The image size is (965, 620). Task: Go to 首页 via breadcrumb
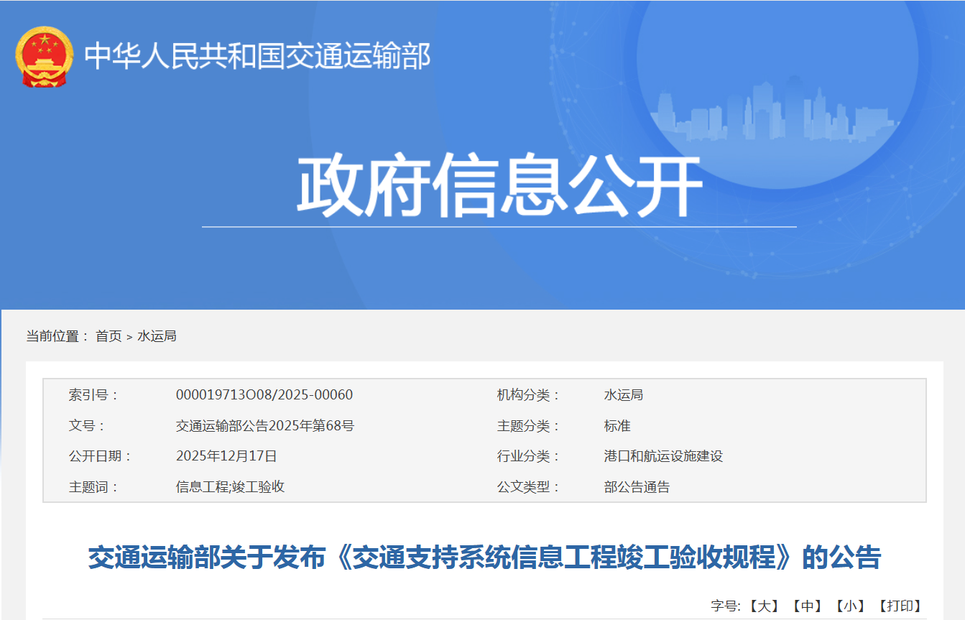[108, 336]
